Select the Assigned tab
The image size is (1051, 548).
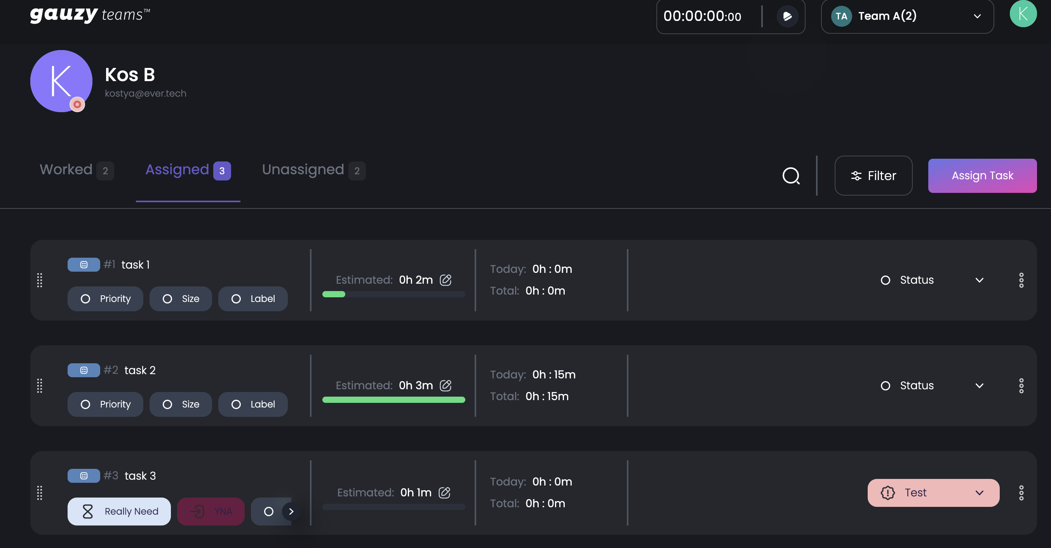188,170
